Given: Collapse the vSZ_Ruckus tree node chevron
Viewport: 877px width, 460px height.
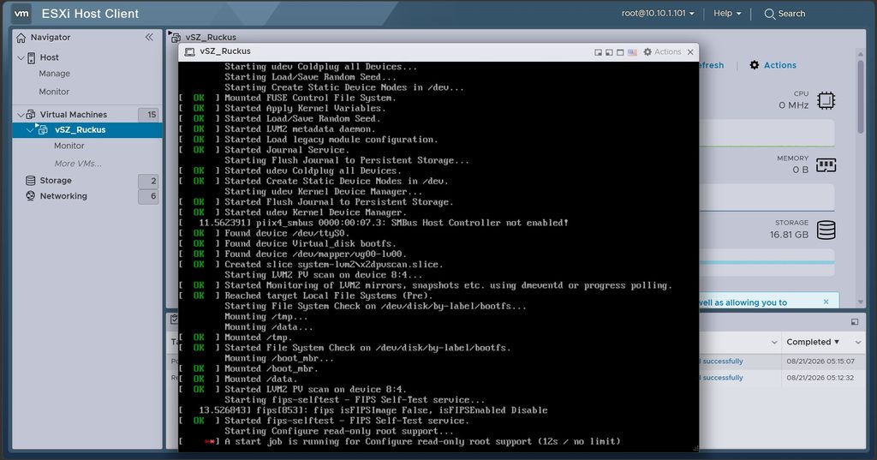Looking at the screenshot, I should [x=30, y=130].
